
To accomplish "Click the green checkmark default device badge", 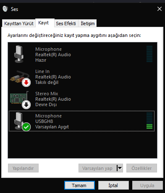I will click(26, 127).
